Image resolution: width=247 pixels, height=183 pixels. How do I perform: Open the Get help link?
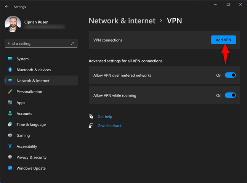105,117
